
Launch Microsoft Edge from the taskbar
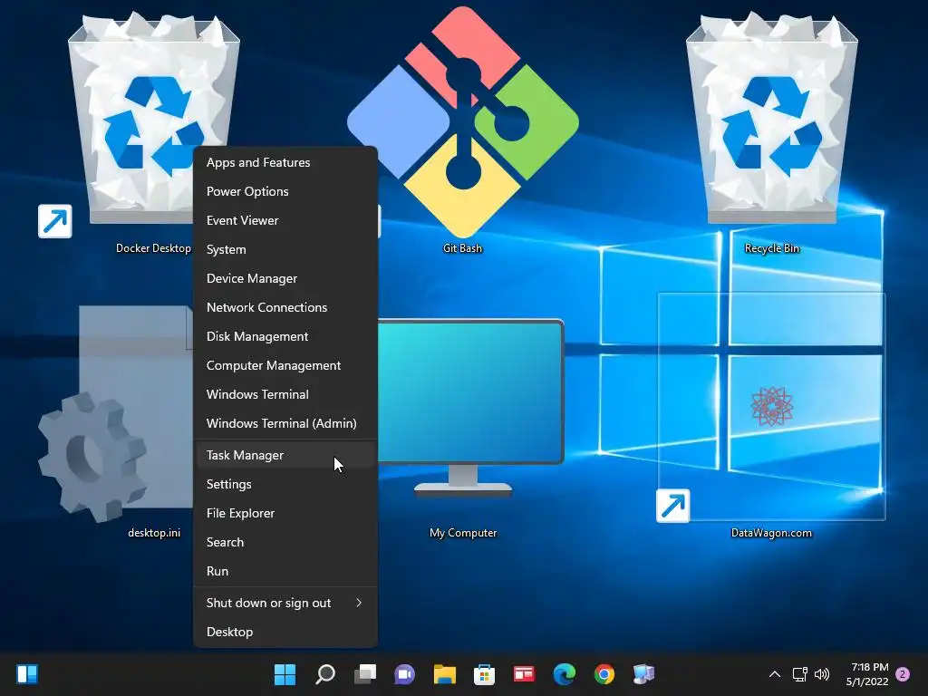click(x=564, y=674)
